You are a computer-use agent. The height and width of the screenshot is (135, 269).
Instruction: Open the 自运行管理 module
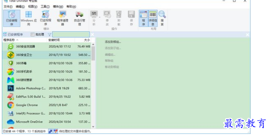pos(80,18)
